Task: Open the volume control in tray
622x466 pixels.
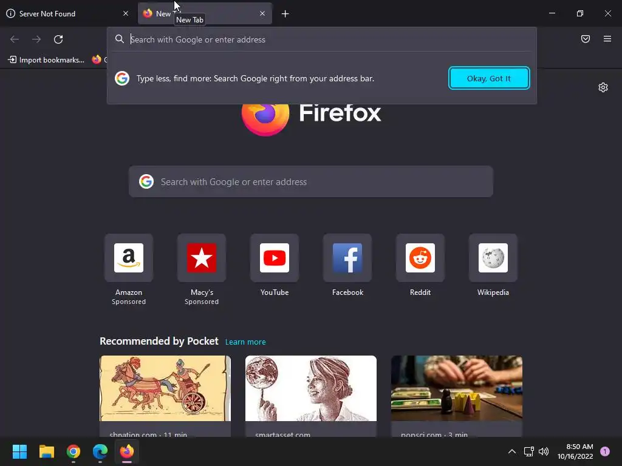Action: [x=544, y=451]
